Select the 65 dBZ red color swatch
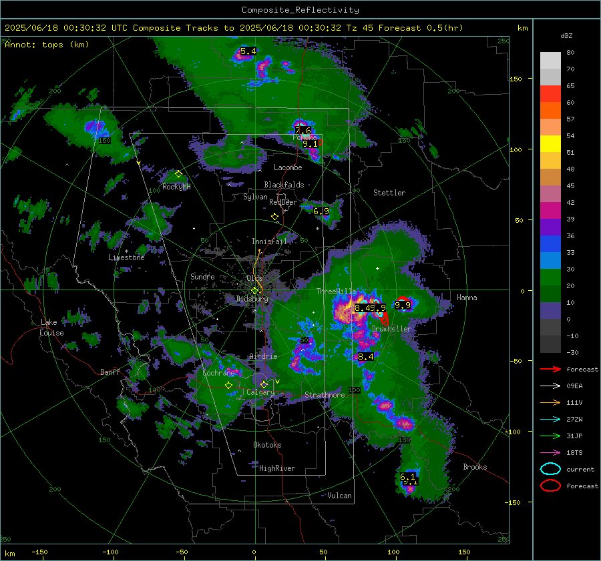601x561 pixels. [550, 93]
